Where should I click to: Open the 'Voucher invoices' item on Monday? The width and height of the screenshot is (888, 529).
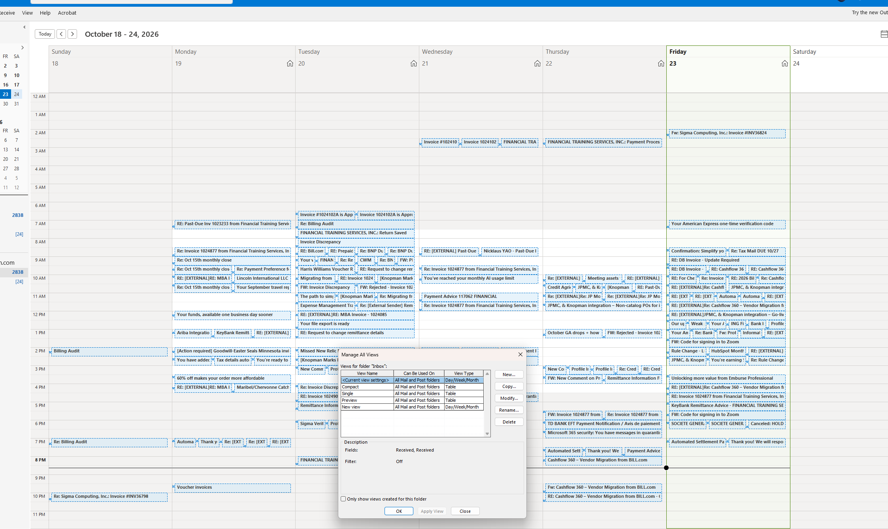click(x=232, y=488)
